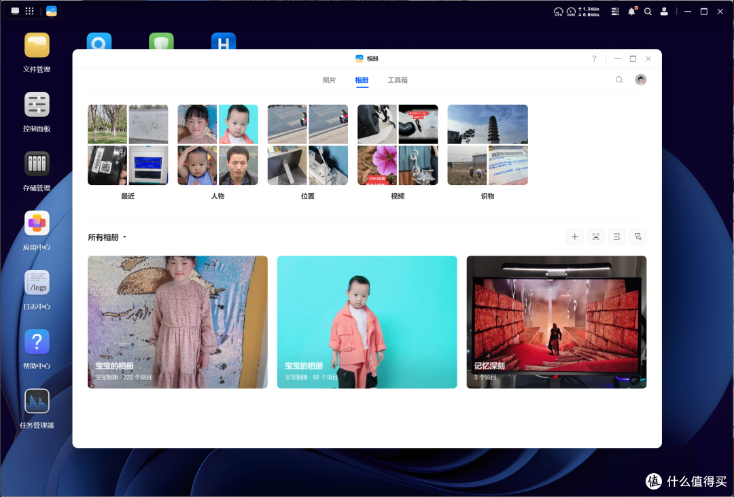
Task: Minimize the 相册 window
Action: click(617, 58)
